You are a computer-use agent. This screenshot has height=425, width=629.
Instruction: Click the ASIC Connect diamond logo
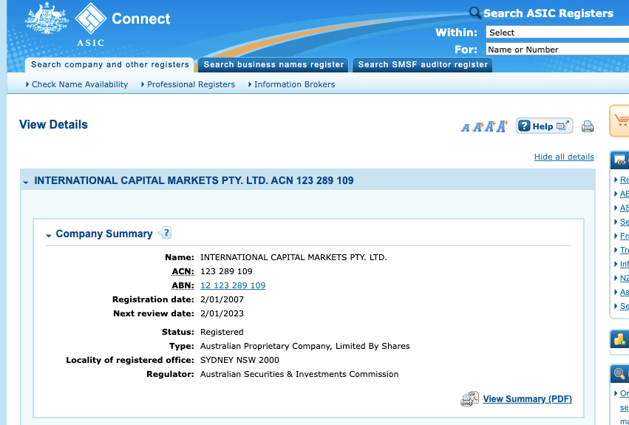(91, 18)
